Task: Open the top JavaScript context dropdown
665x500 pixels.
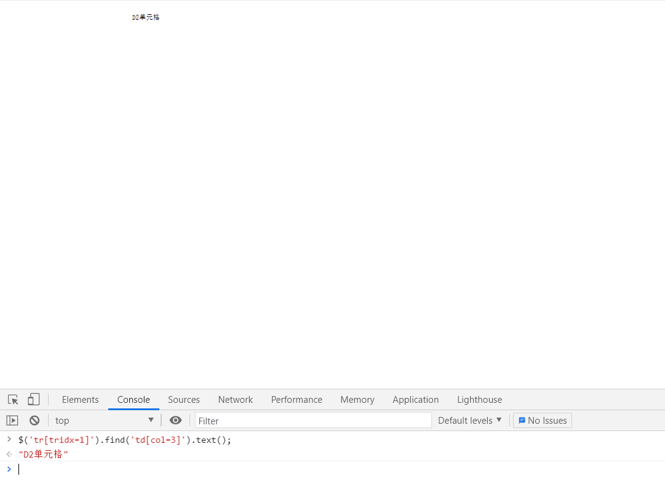Action: coord(105,420)
